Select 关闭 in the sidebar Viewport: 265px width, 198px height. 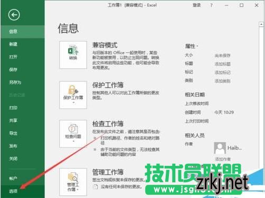[23, 159]
